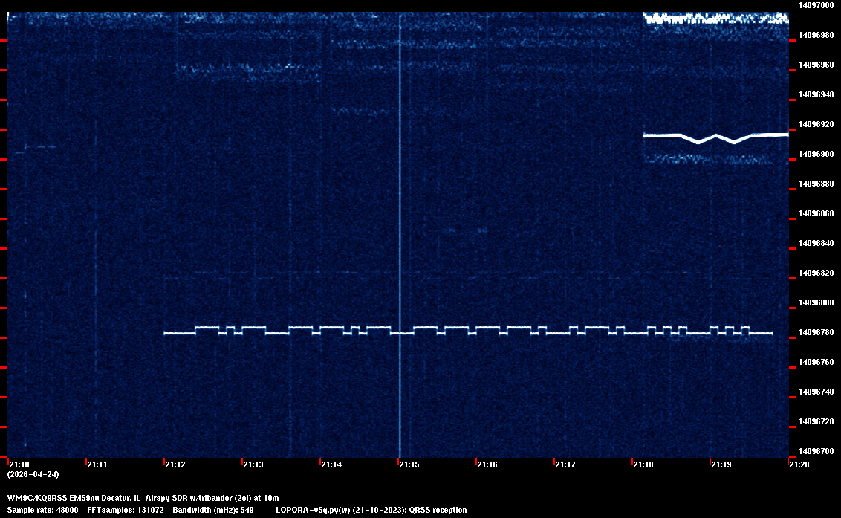The width and height of the screenshot is (841, 518).
Task: Click the zigzag signal trace near 14096910
Action: (713, 137)
